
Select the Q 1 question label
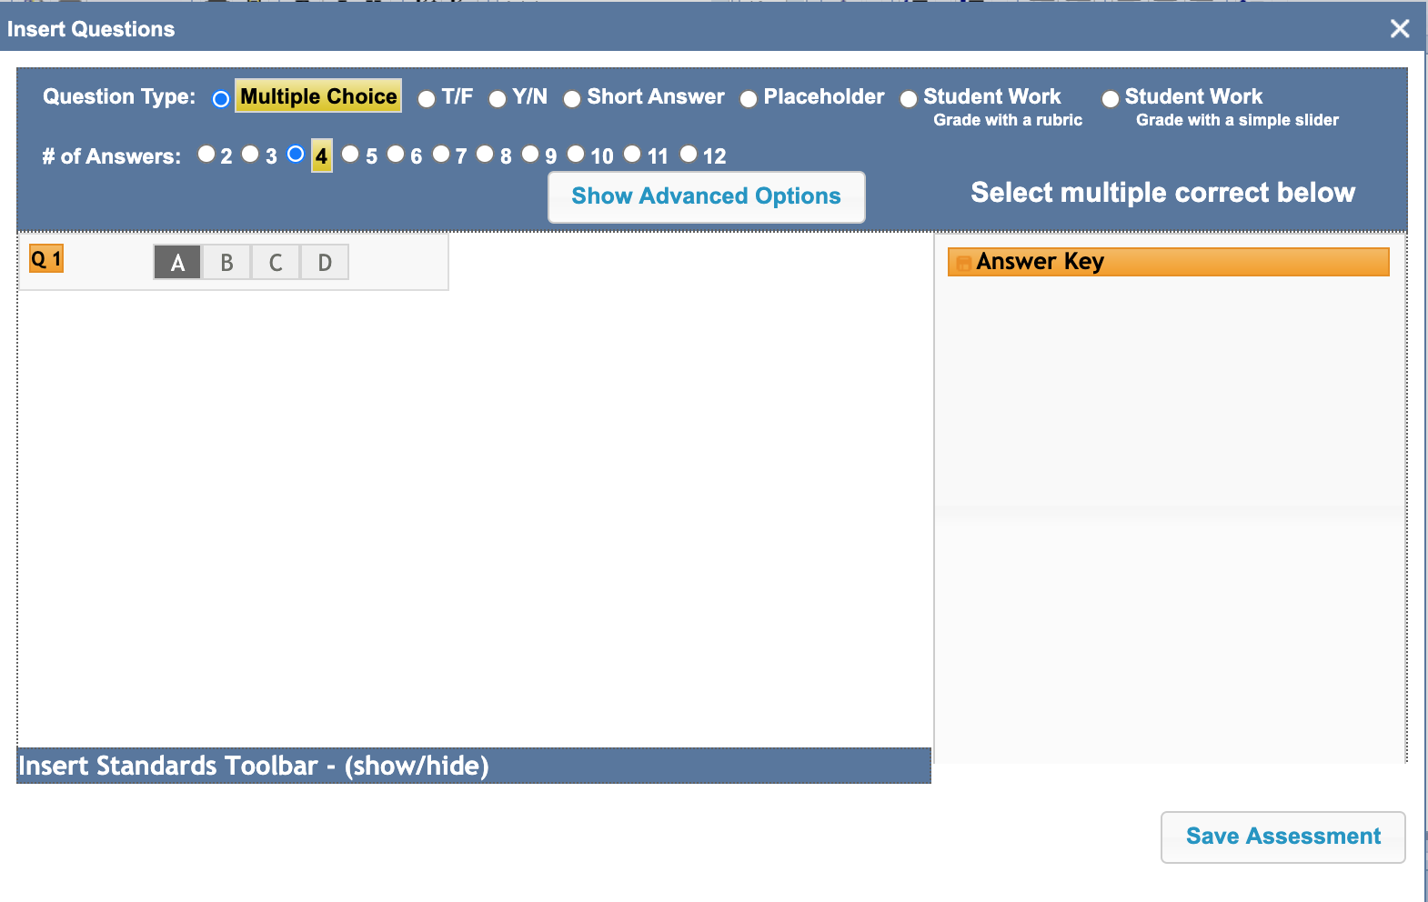(46, 259)
